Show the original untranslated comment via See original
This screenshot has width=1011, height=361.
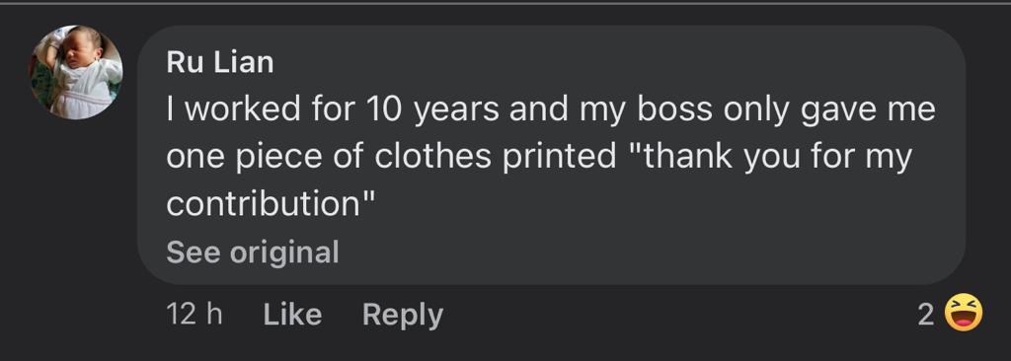(x=252, y=253)
